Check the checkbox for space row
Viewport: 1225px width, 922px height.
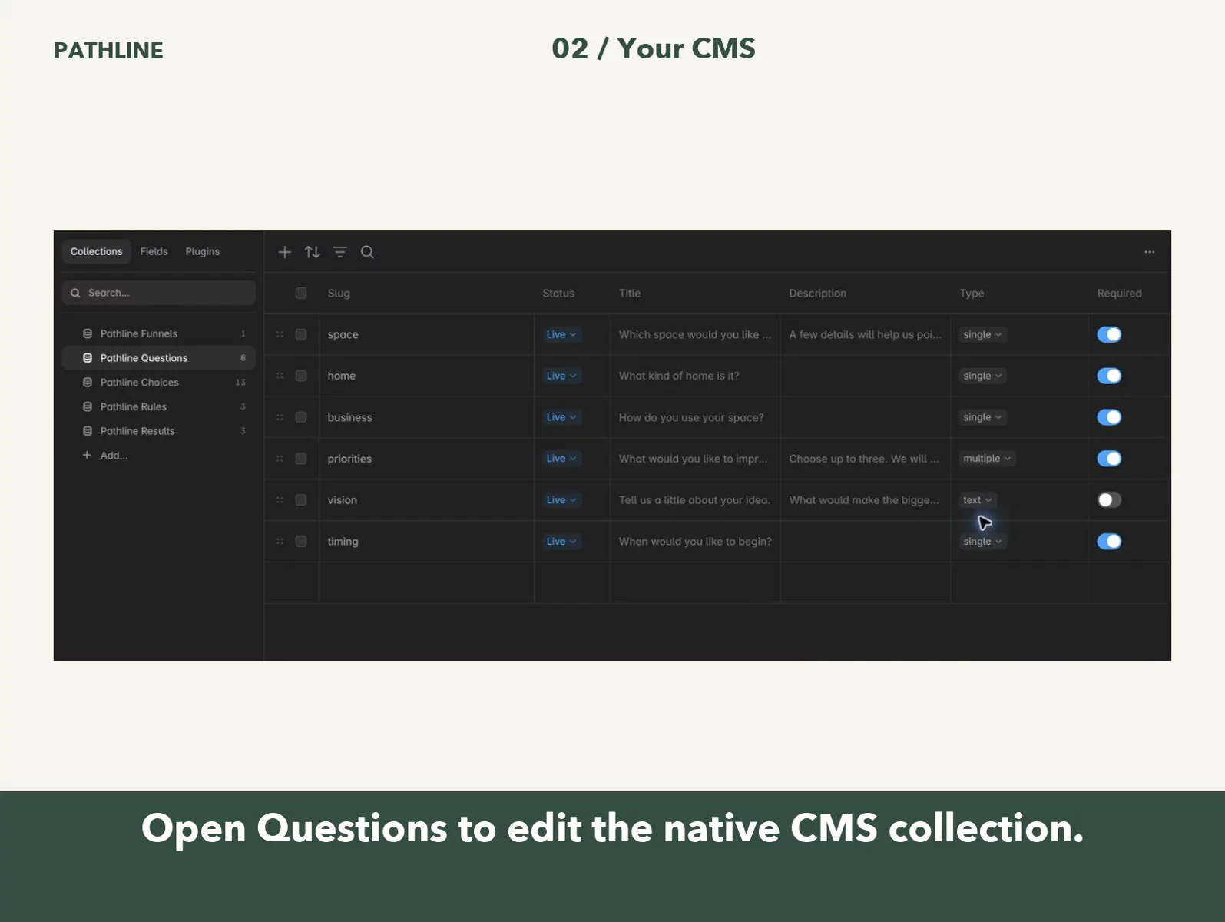pyautogui.click(x=301, y=334)
